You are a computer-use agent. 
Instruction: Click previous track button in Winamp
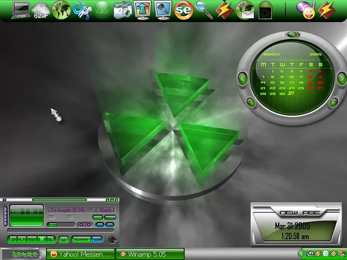[x=13, y=239]
